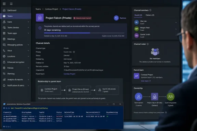197x131 pixels.
Task: Click the circular Restore arrow icon
Action: pyautogui.click(x=116, y=18)
